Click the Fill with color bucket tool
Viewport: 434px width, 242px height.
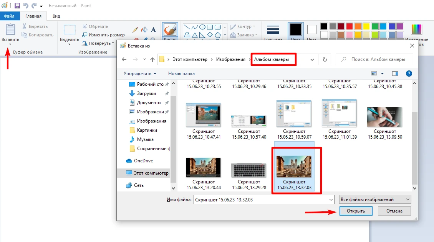click(x=144, y=30)
